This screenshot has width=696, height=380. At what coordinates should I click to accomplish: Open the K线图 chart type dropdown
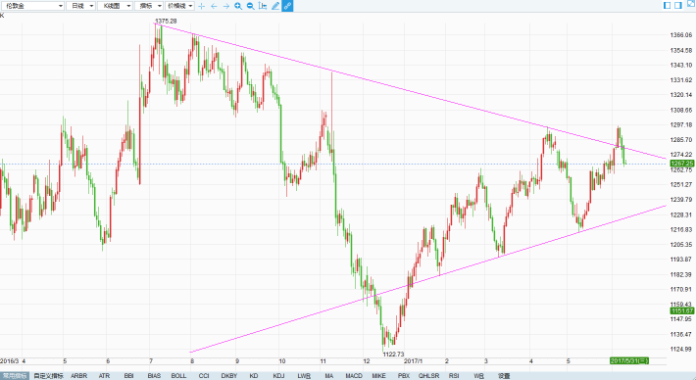(x=115, y=6)
